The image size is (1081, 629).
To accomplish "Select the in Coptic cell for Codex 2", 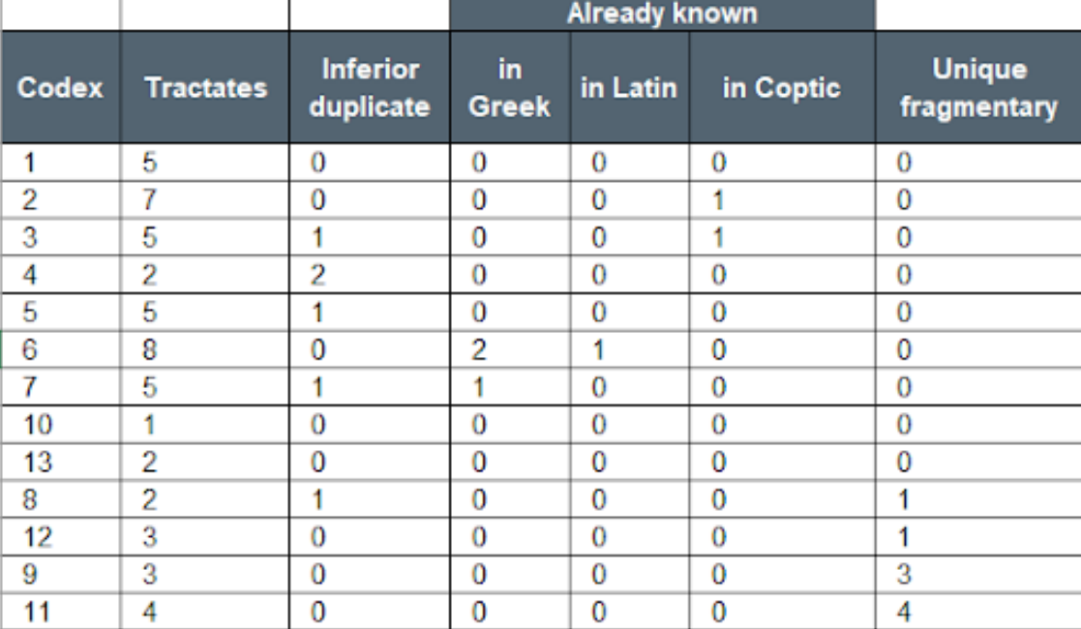I will [782, 200].
